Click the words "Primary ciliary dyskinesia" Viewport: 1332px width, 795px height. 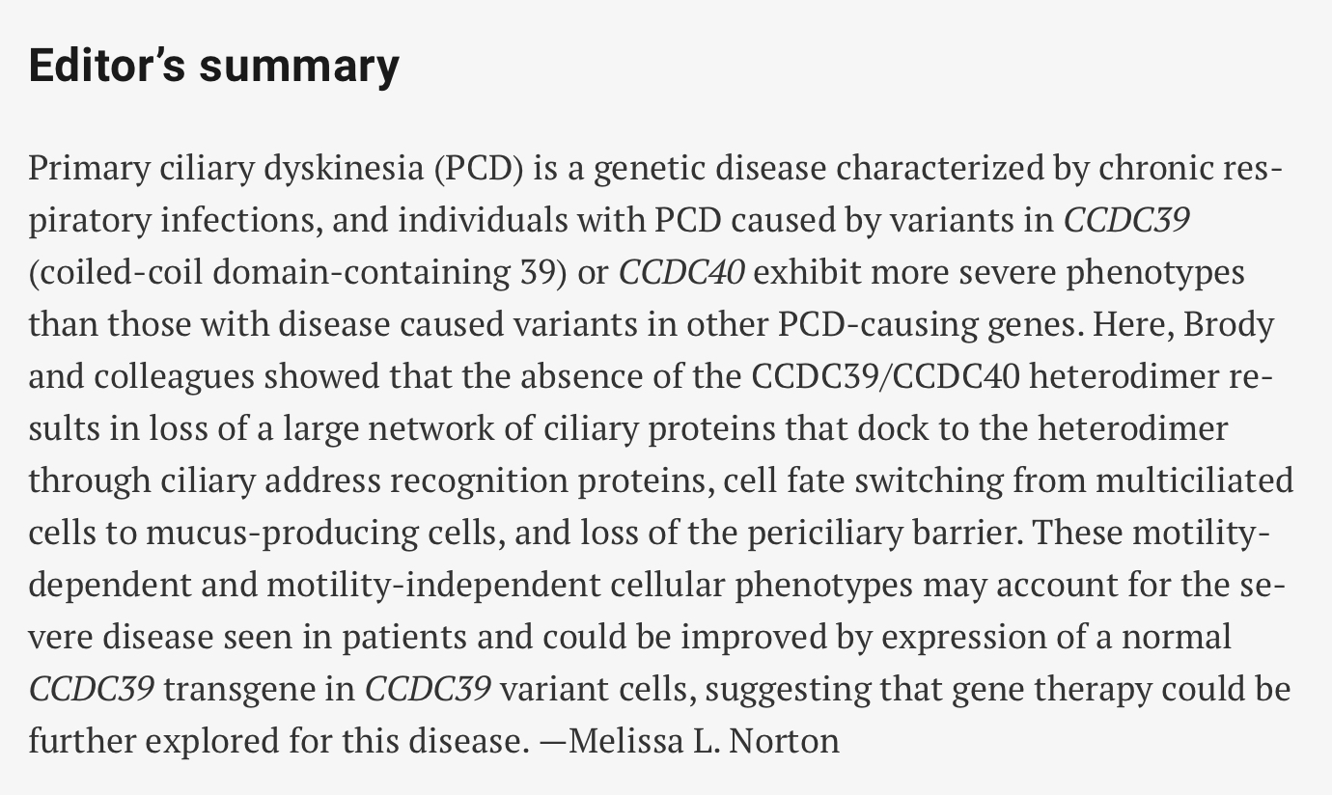coord(226,169)
